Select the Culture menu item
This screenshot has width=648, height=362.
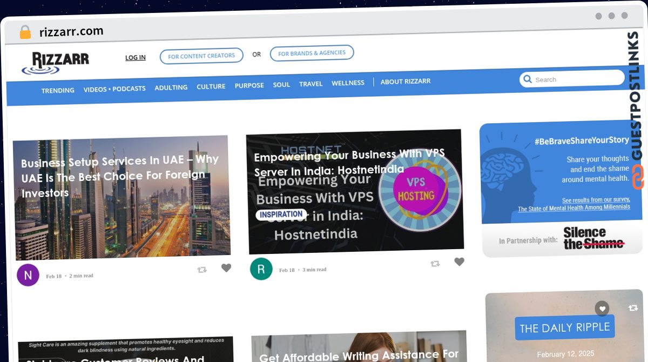[x=211, y=86]
